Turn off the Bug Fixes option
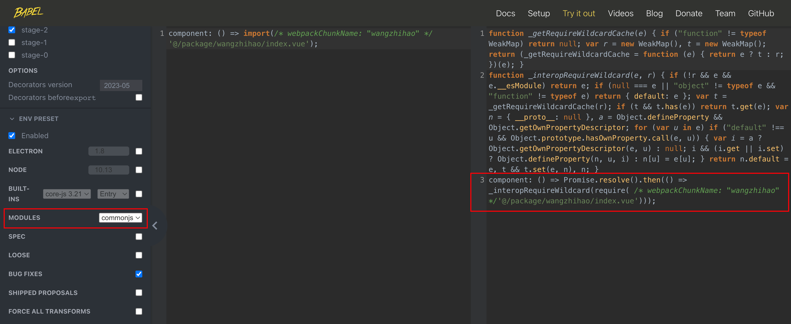This screenshot has width=791, height=324. 139,274
